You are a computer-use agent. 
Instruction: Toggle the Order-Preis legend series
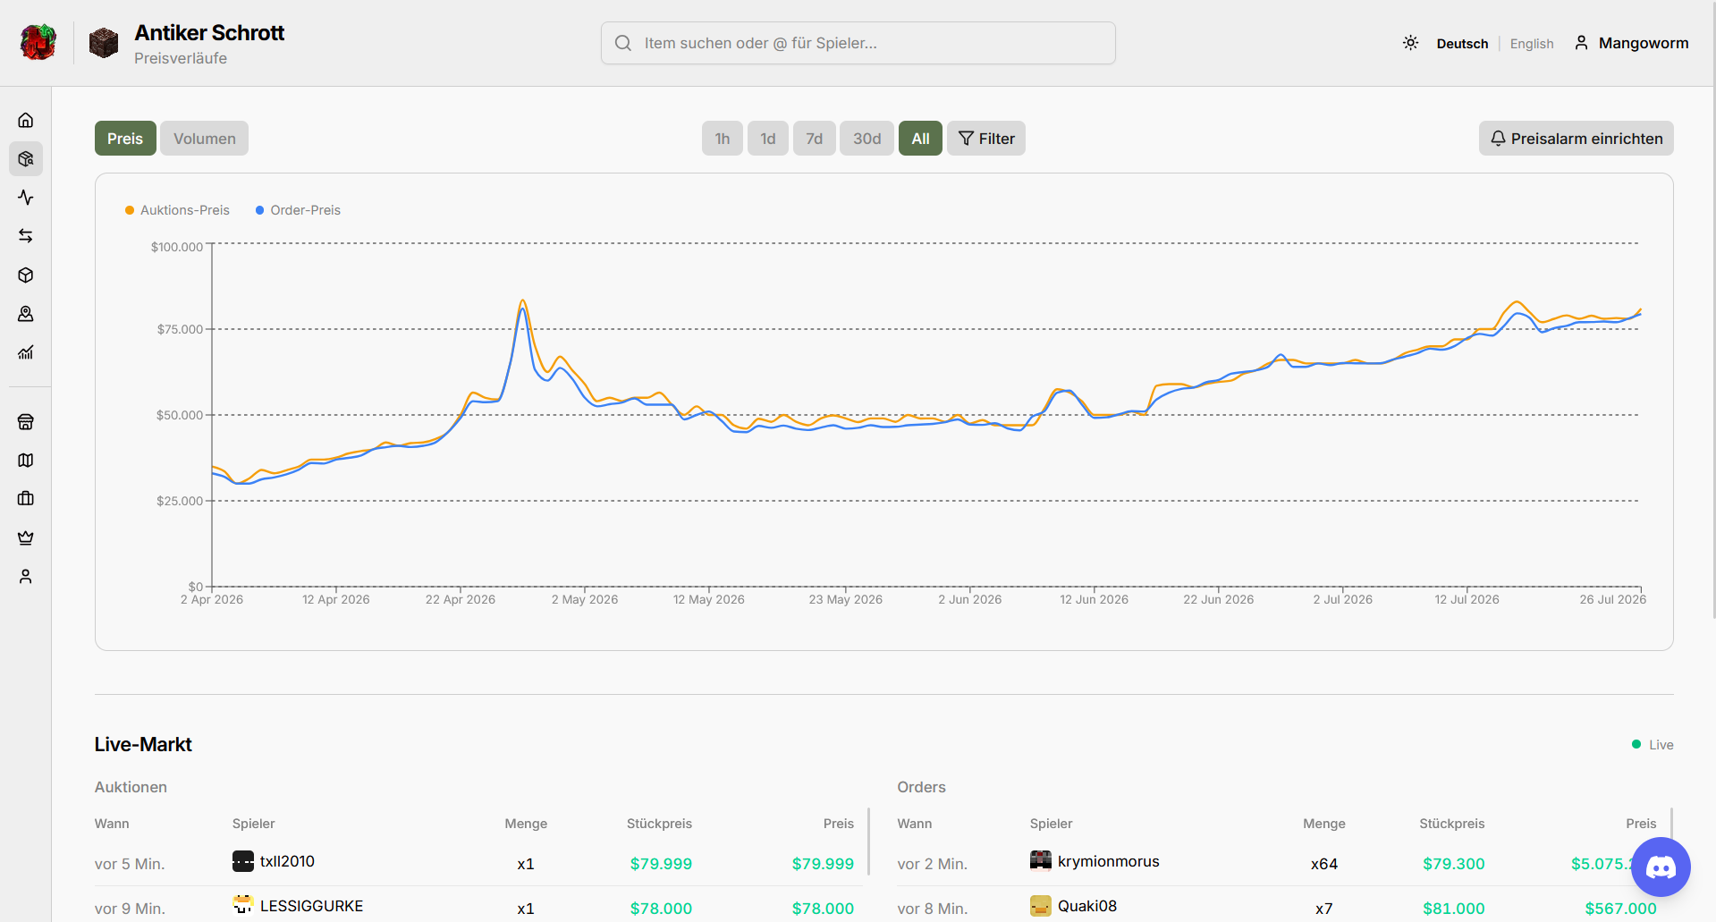(298, 210)
